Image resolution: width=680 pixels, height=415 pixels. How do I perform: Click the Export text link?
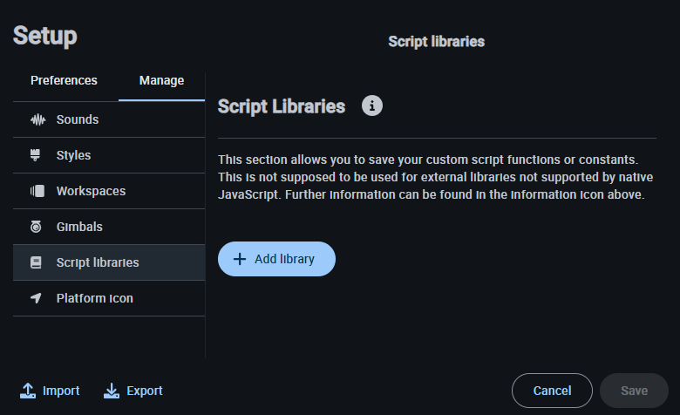point(145,391)
